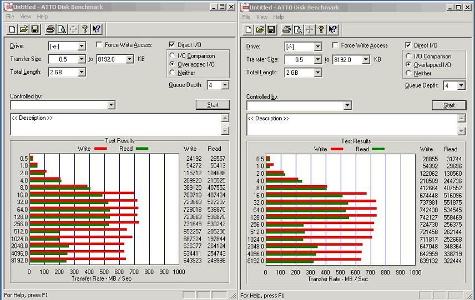Click write value 742438 in right window
The image size is (475, 300).
(x=428, y=210)
